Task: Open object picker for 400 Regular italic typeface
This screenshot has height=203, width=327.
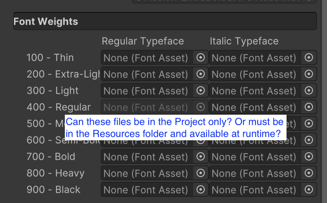Action: tap(309, 107)
